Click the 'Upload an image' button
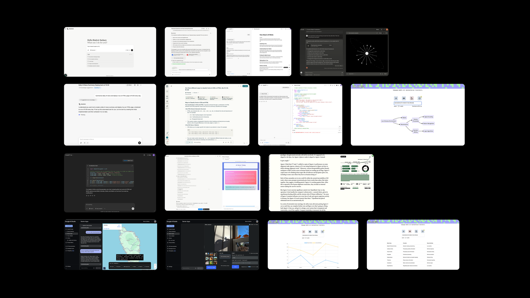Viewport: 530px width, 298px height. 211,267
